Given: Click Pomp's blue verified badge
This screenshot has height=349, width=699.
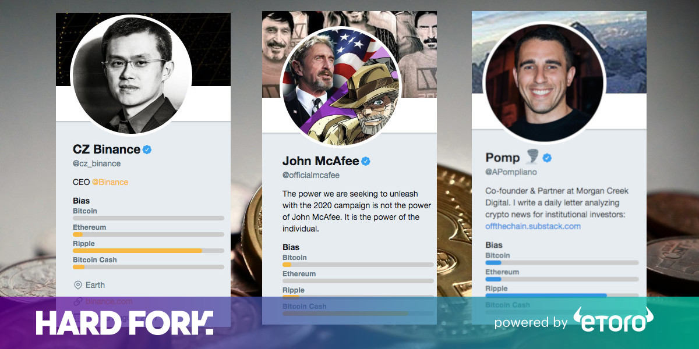Looking at the screenshot, I should pos(548,158).
